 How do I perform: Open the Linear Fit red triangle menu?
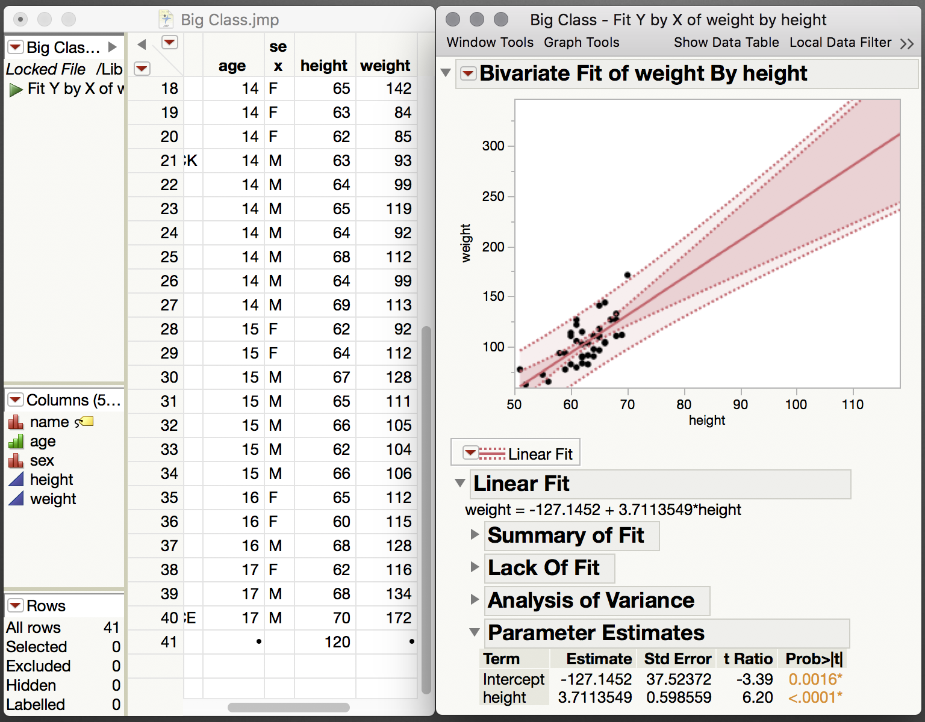[x=471, y=452]
